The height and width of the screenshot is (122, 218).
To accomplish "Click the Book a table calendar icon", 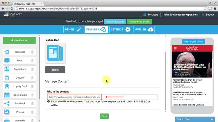I will click(7, 95).
